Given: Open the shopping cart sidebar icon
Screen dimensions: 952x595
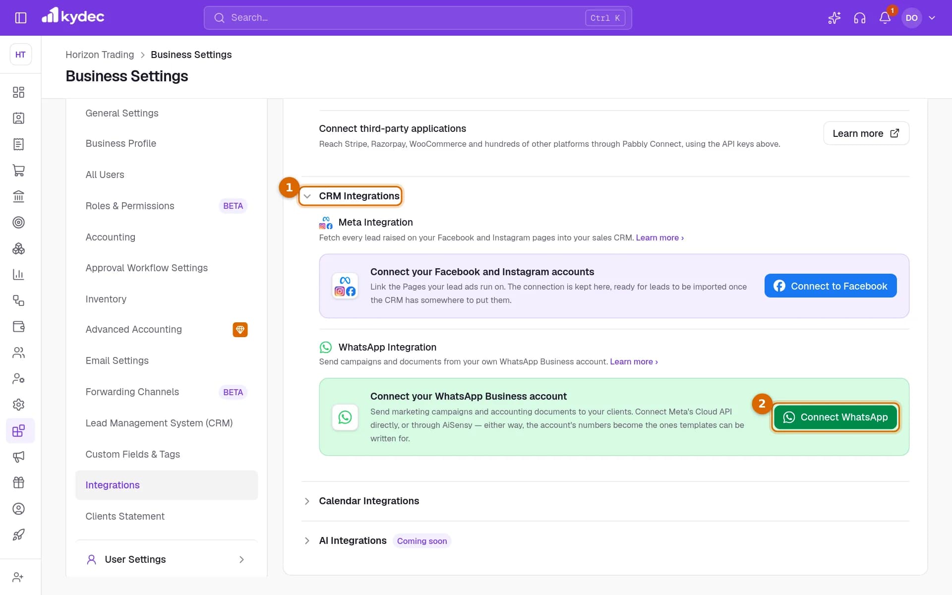Looking at the screenshot, I should pos(18,170).
